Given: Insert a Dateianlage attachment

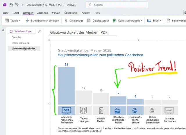Looking at the screenshot, I should tap(76, 21).
